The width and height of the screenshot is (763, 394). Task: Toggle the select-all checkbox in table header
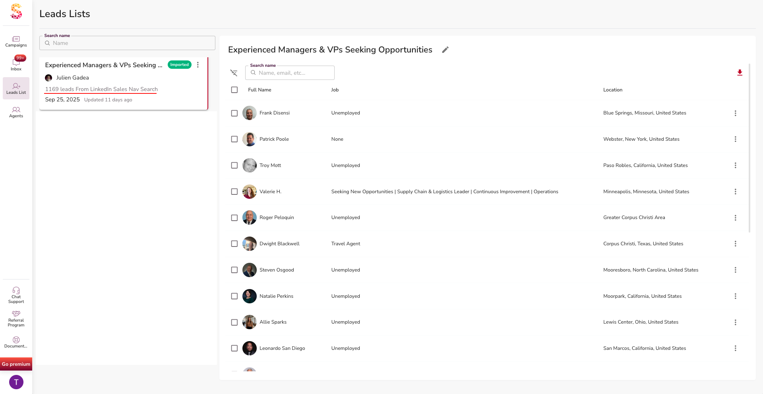(234, 90)
